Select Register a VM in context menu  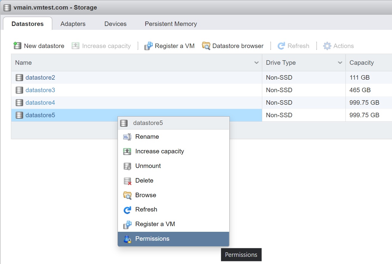point(155,224)
